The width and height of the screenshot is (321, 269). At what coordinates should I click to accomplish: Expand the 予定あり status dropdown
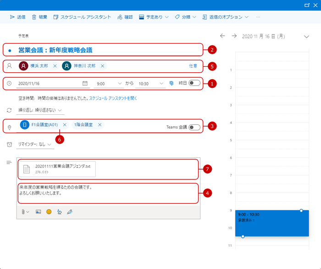point(154,17)
